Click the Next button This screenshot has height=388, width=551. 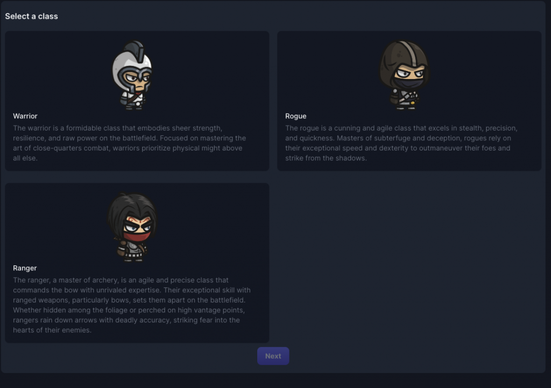[273, 356]
